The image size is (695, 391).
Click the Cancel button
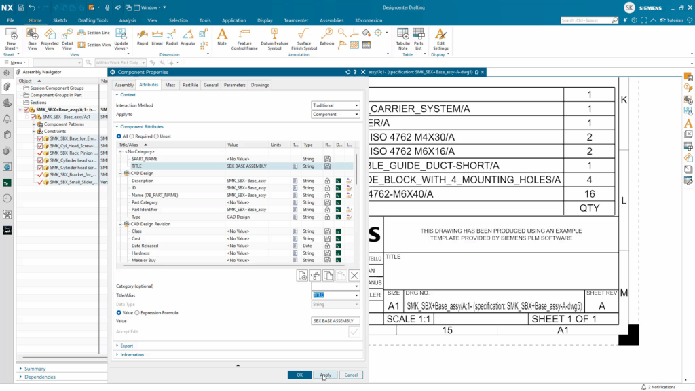coord(350,375)
